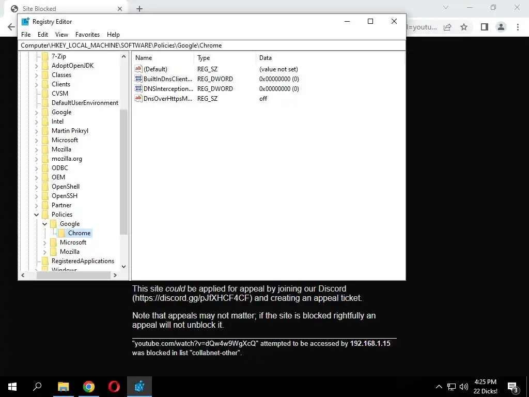Collapse the Google key under Policies
The width and height of the screenshot is (529, 397).
[x=44, y=224]
